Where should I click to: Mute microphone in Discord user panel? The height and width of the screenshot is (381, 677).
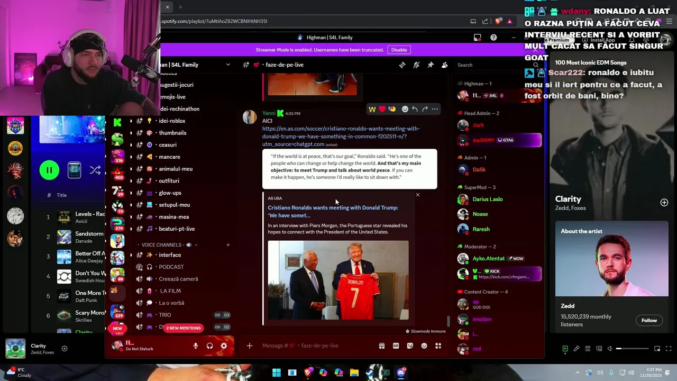[x=196, y=346]
